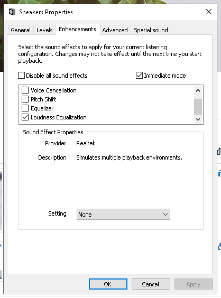Open the Spatial sound tab
The height and width of the screenshot is (298, 221).
pyautogui.click(x=151, y=30)
